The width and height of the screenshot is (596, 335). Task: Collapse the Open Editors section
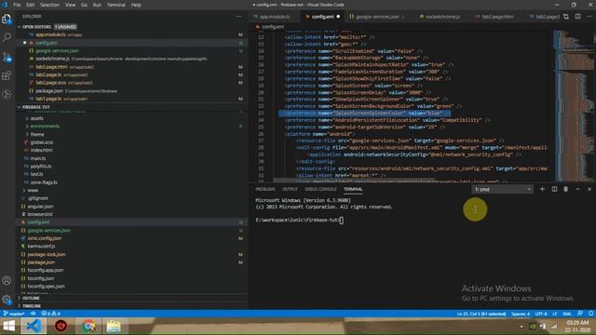pos(36,27)
